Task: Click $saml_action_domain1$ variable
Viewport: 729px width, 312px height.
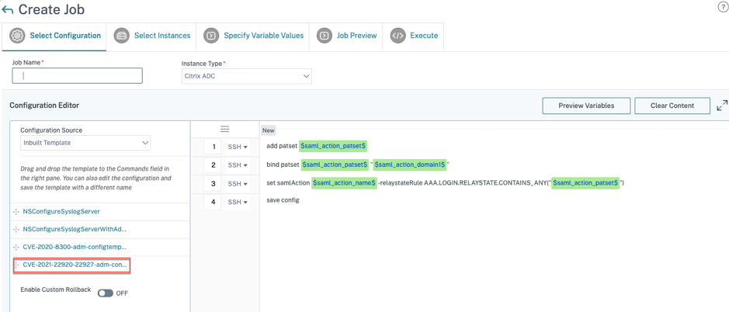Action: point(410,165)
